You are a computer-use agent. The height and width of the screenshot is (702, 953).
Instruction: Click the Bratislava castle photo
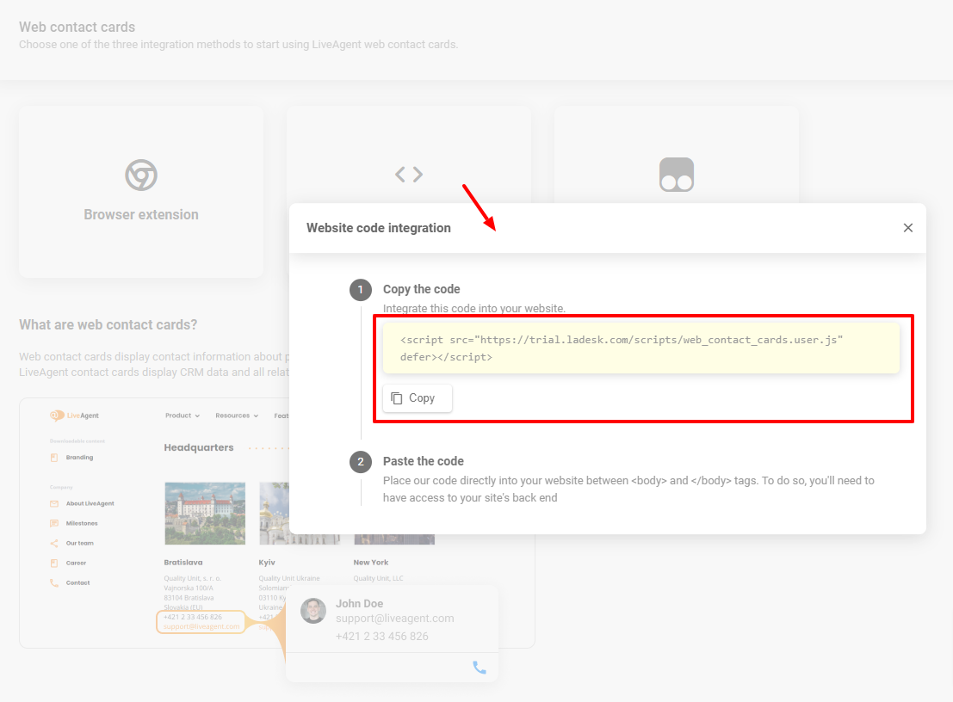click(205, 513)
